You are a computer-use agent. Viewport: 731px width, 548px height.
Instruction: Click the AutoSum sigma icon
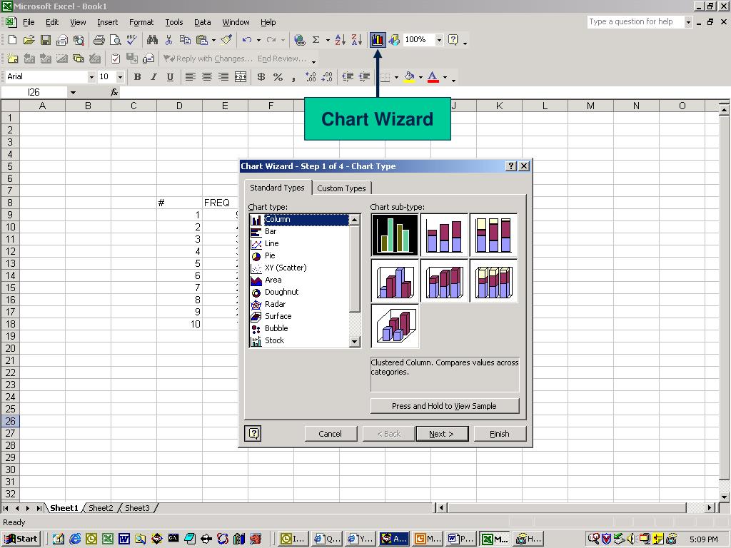pyautogui.click(x=316, y=40)
